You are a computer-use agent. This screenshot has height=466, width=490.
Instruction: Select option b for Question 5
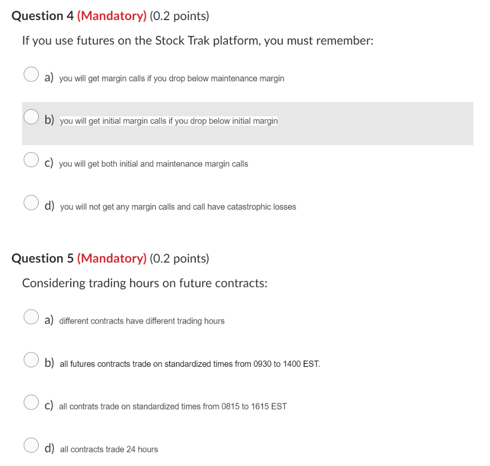pos(31,359)
